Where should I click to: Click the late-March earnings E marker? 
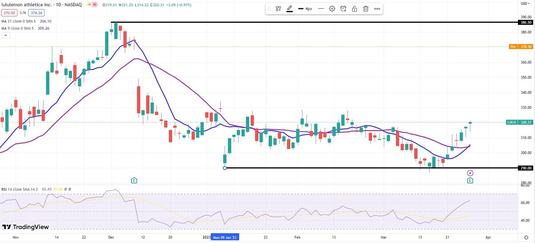[470, 180]
